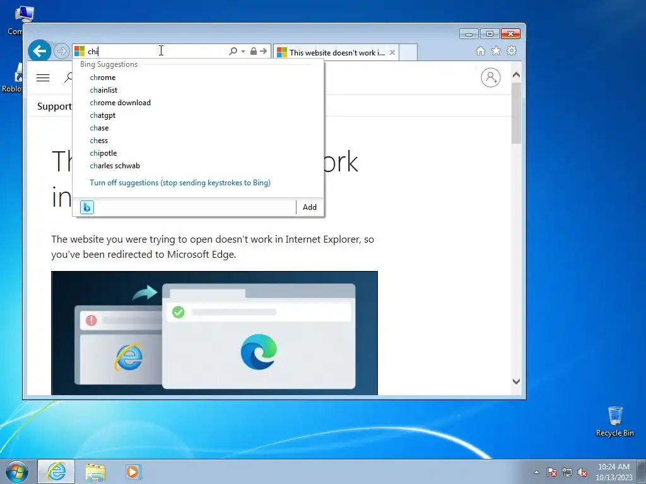The height and width of the screenshot is (484, 646).
Task: Click the network tray icon
Action: (567, 472)
